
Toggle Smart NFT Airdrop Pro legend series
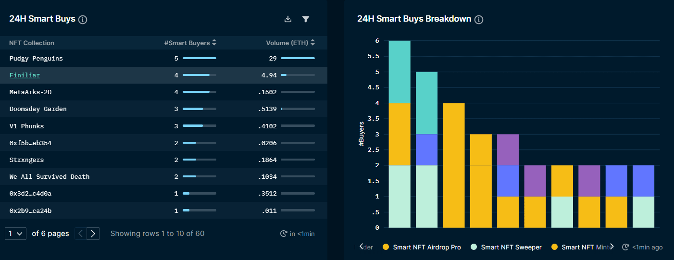421,247
